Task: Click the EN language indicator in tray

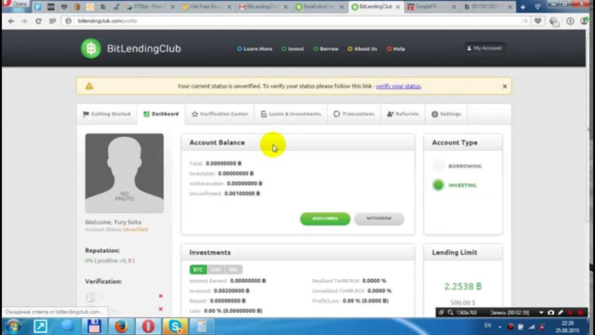Action: point(488,326)
